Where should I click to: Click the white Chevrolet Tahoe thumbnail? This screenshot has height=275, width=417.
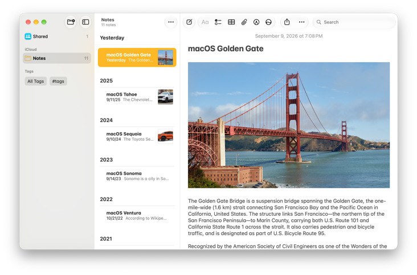point(165,97)
